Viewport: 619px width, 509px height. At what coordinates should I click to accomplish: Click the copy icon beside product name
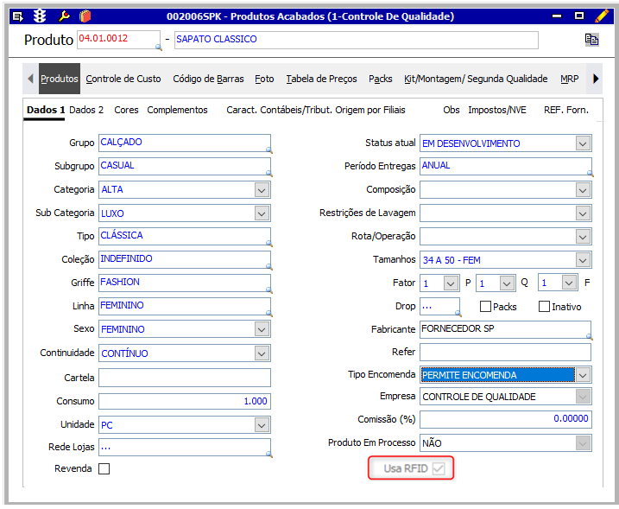pos(591,40)
